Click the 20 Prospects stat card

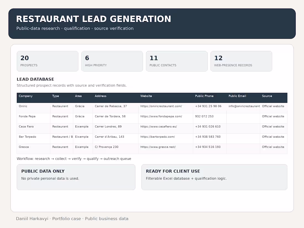point(48,61)
